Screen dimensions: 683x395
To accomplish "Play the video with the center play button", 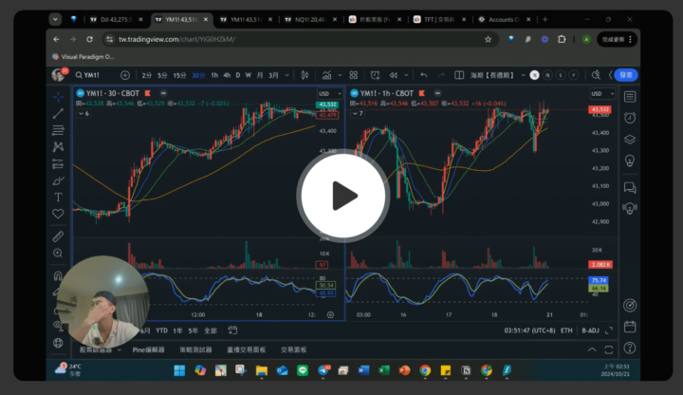I will pyautogui.click(x=341, y=197).
